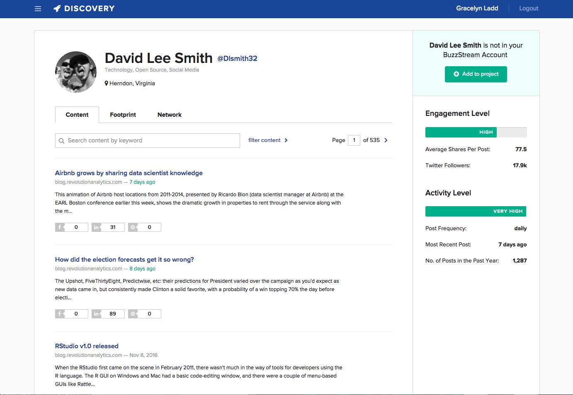Click the Engagement Level heading

[457, 113]
